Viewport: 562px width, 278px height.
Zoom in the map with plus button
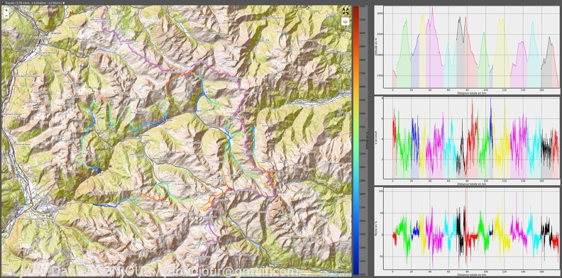(6, 11)
